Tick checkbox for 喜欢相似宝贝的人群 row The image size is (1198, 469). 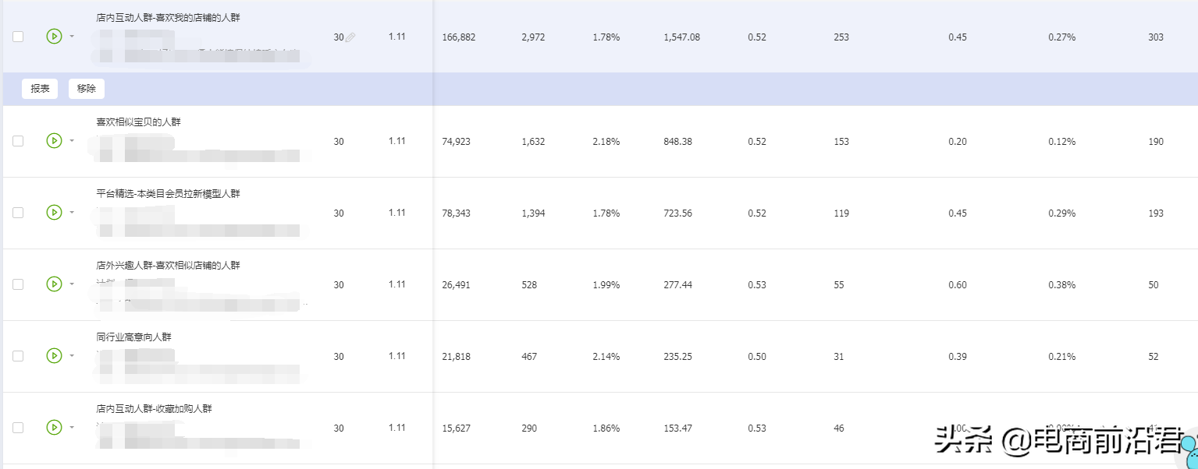(x=18, y=141)
